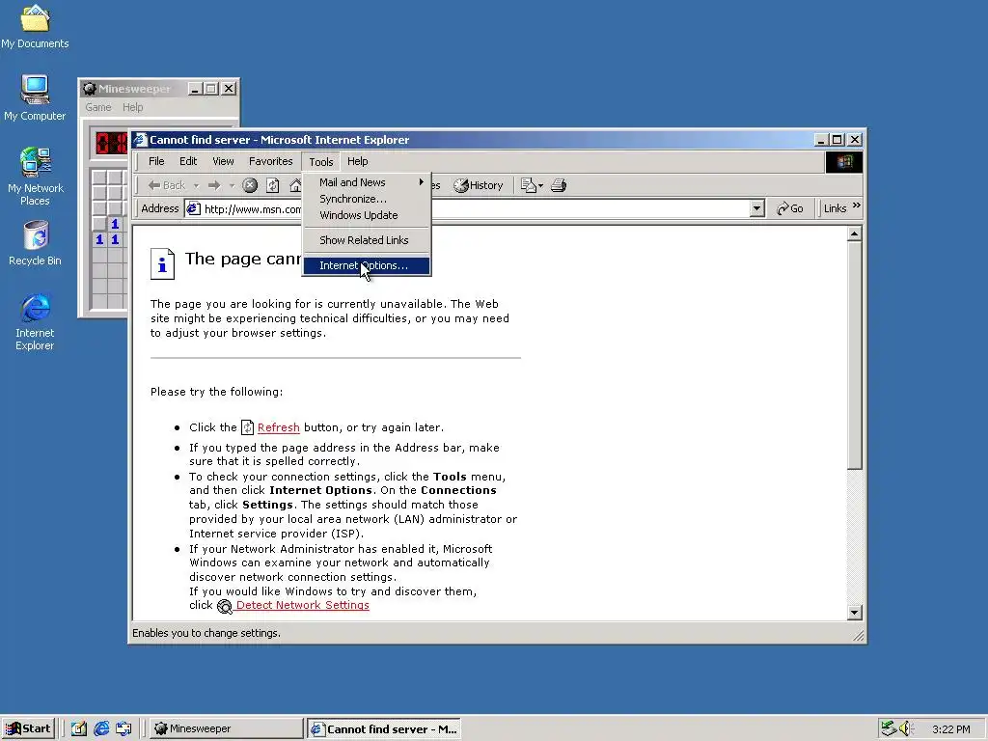
Task: Click the Print toolbar icon
Action: click(559, 185)
